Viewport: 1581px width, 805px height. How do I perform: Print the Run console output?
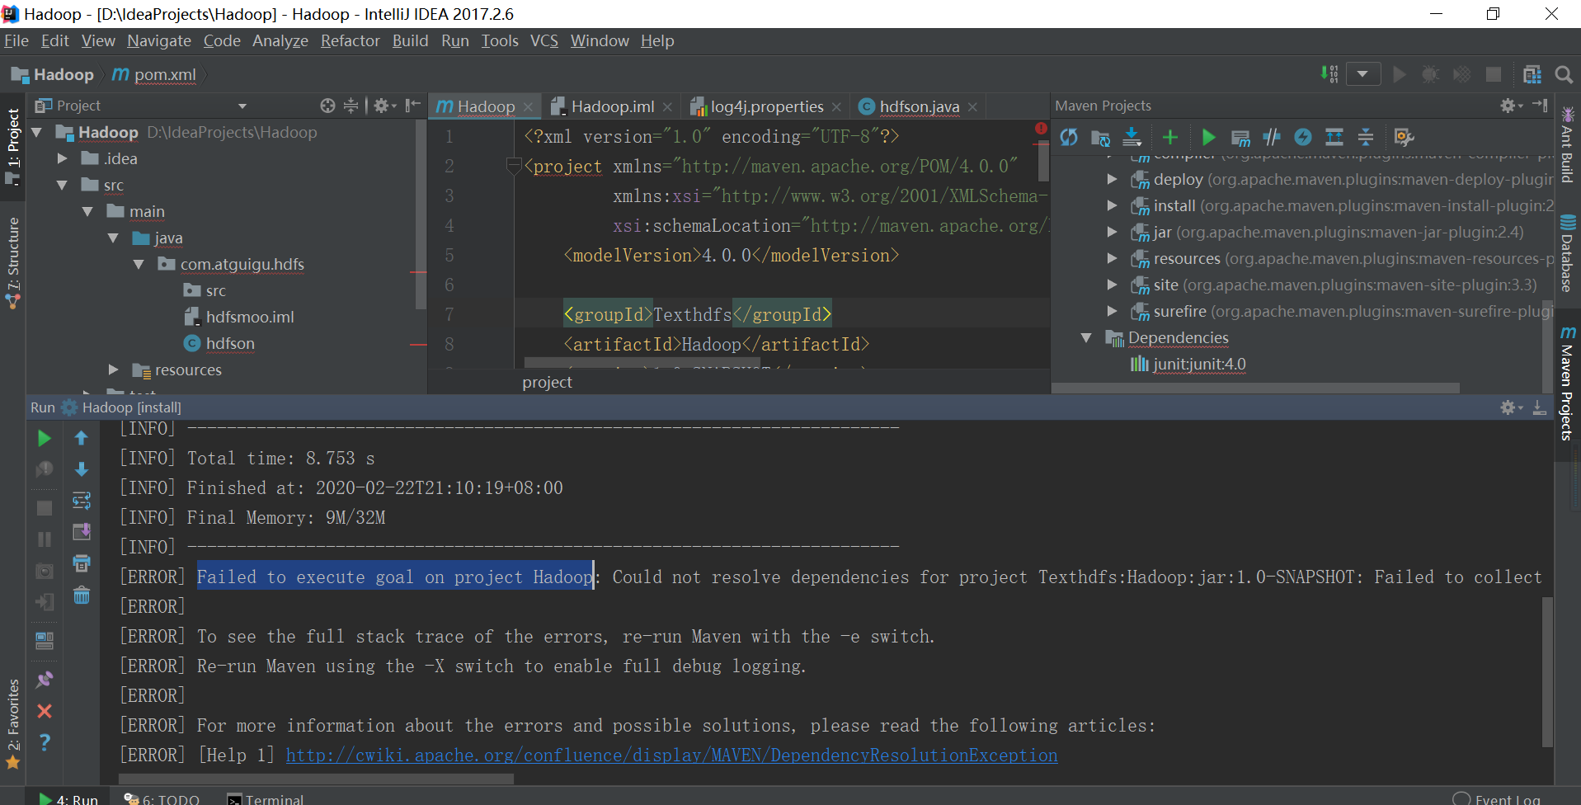tap(81, 563)
